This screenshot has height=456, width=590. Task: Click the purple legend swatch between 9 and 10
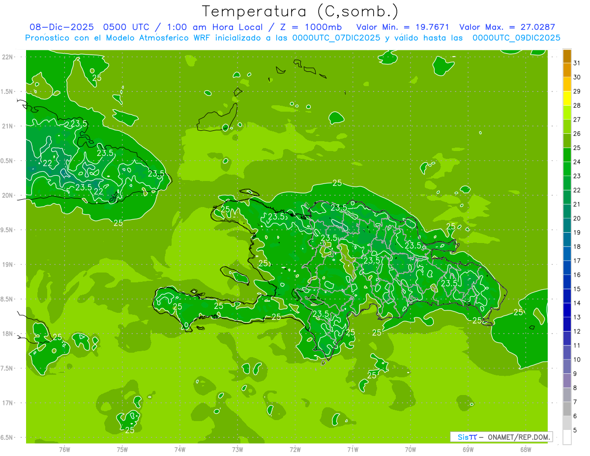pos(567,366)
